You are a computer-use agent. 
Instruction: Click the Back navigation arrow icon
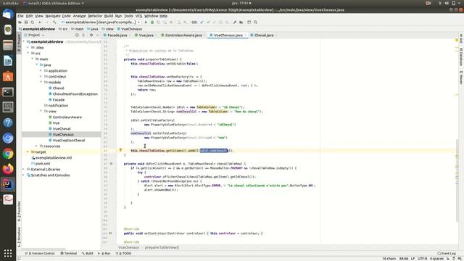coord(40,22)
